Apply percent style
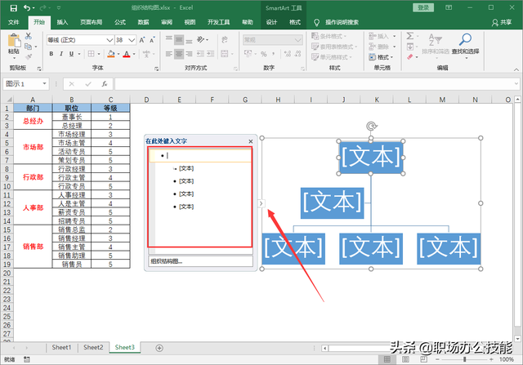This screenshot has height=365, width=523. point(264,54)
